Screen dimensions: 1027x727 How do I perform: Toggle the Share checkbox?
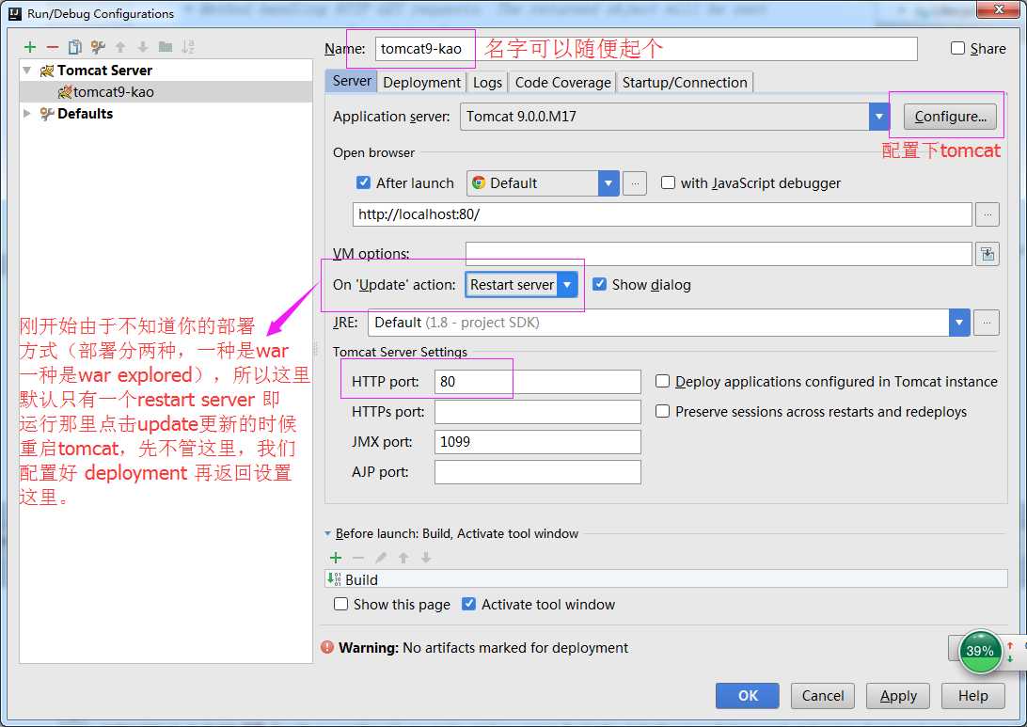point(957,49)
